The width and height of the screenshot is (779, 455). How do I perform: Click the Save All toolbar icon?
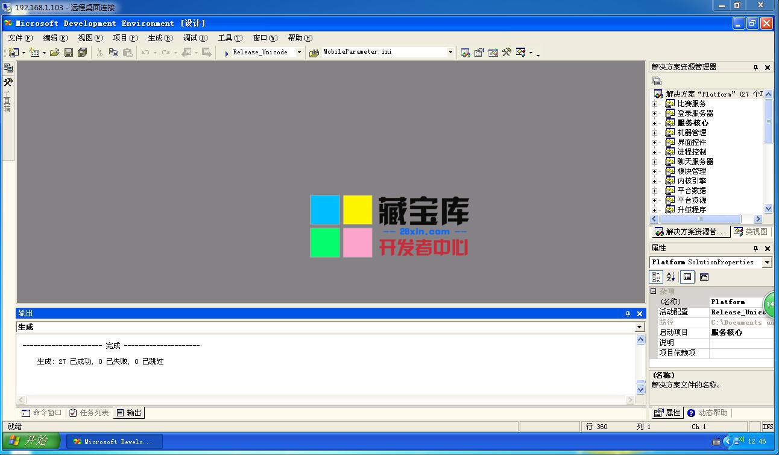click(x=83, y=52)
